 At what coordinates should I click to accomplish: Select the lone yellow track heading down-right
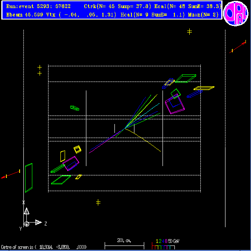pyautogui.click(x=143, y=140)
